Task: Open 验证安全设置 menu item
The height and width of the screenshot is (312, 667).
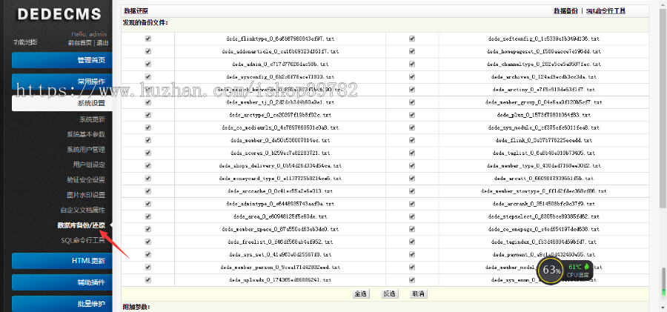Action: 85,180
